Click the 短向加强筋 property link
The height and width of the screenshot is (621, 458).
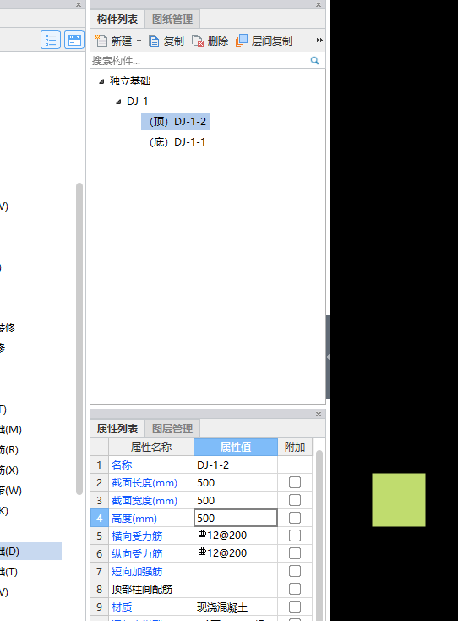pyautogui.click(x=137, y=571)
